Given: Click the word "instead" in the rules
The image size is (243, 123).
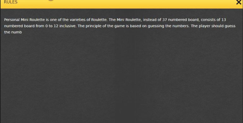Looking at the screenshot, I should pos(150,20).
